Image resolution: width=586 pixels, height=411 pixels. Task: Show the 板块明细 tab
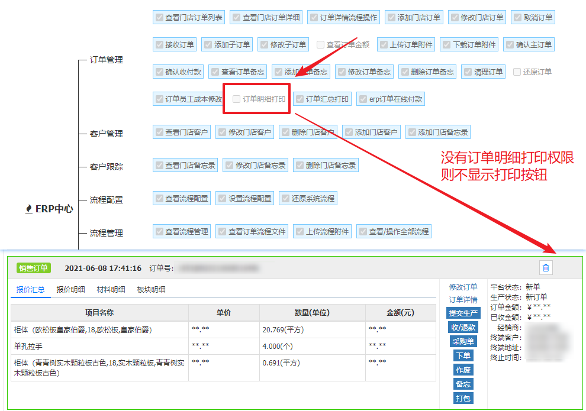pyautogui.click(x=151, y=290)
